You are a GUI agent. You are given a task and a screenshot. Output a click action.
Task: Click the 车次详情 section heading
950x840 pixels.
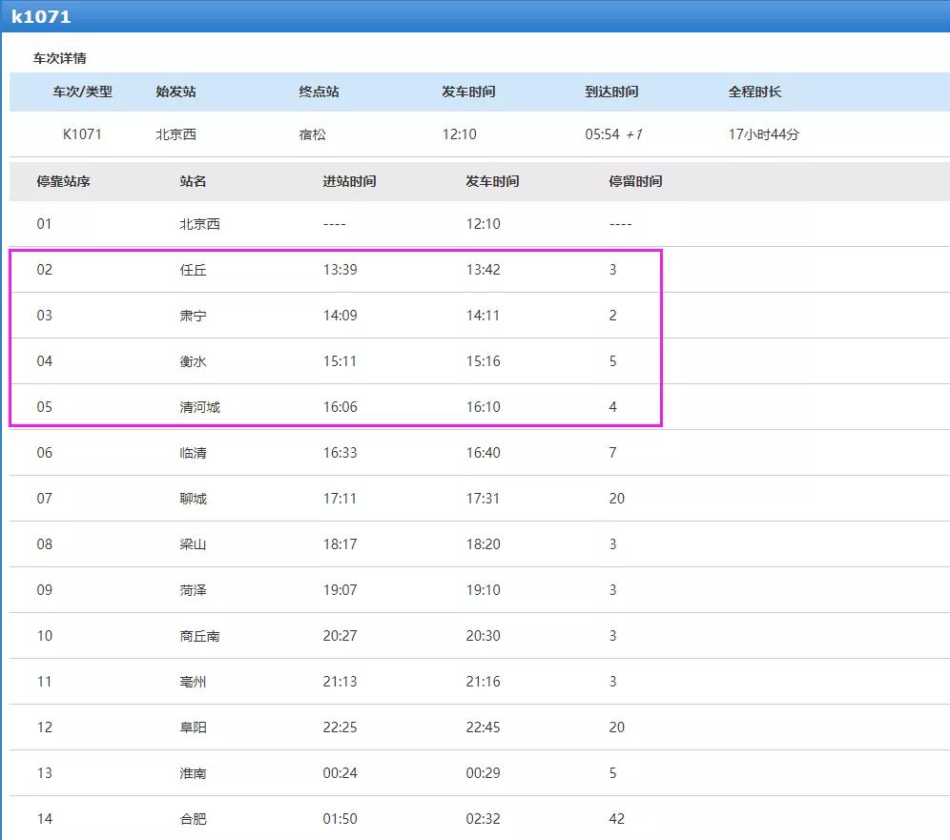point(60,58)
